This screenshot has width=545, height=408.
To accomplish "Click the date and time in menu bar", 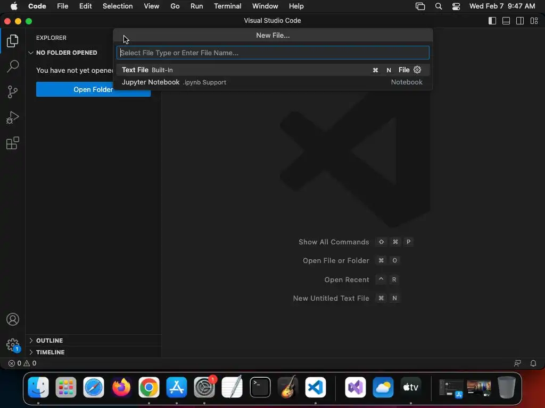I will tap(502, 6).
